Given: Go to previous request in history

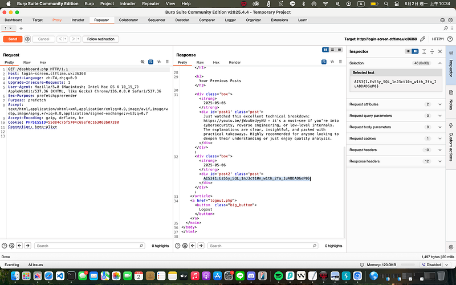Looking at the screenshot, I should [x=60, y=39].
